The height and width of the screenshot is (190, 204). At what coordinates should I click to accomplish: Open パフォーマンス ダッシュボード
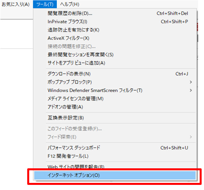pos(115,148)
